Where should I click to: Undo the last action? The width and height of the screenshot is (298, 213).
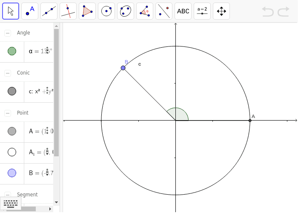[x=268, y=12]
